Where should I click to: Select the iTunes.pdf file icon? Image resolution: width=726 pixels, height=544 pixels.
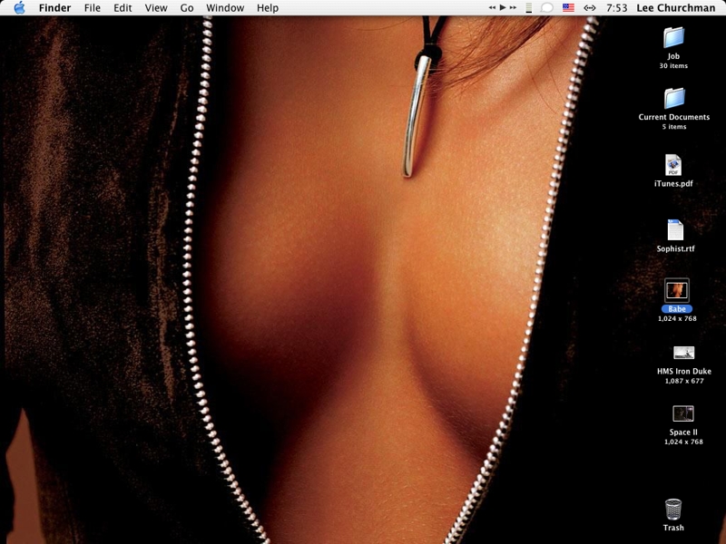[x=673, y=165]
